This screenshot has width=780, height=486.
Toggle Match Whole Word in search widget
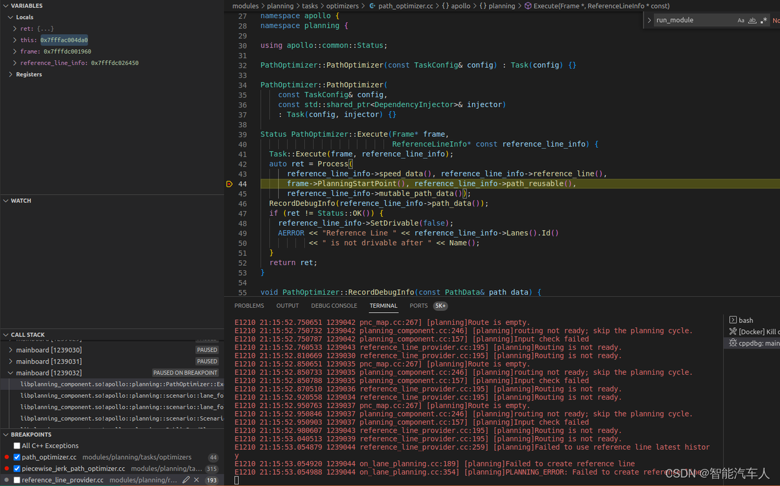coord(753,20)
